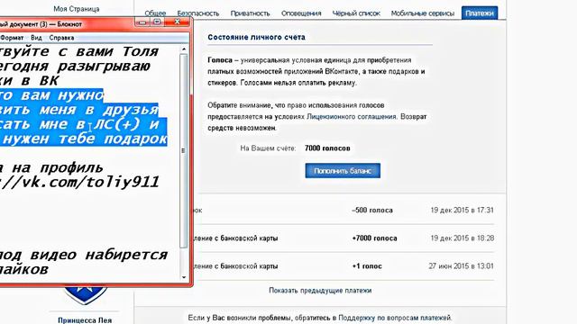Viewport: 577px width, 324px height.
Task: Open the Лицензионного соглашения link
Action: [352, 117]
